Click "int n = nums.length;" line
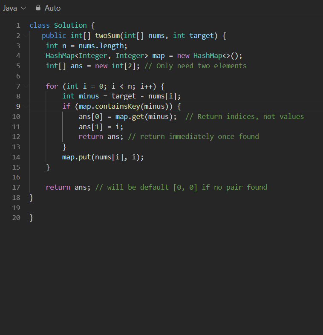 (x=87, y=46)
